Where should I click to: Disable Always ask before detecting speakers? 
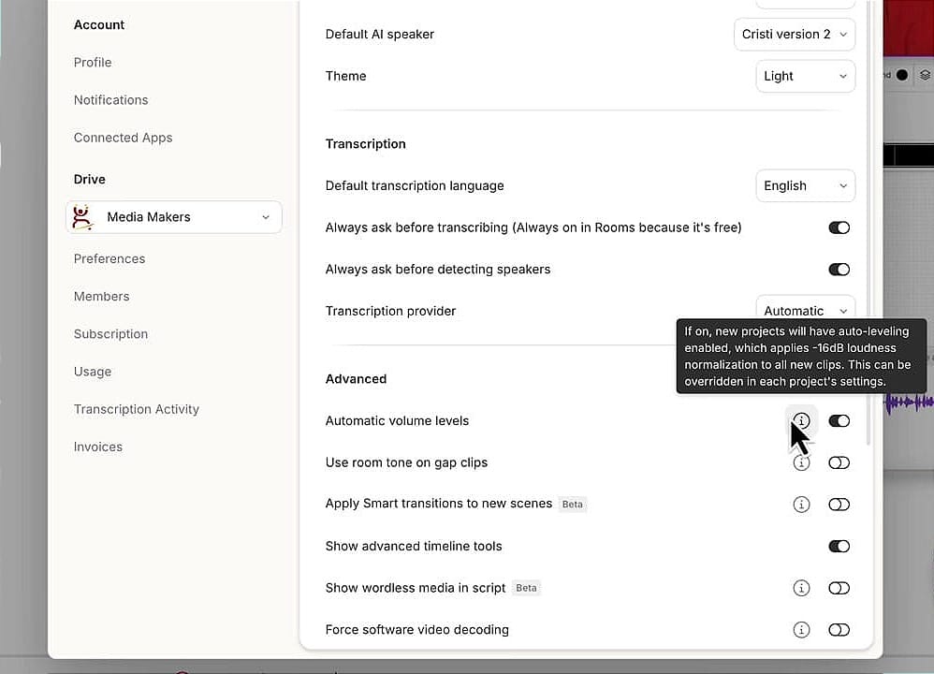(839, 269)
